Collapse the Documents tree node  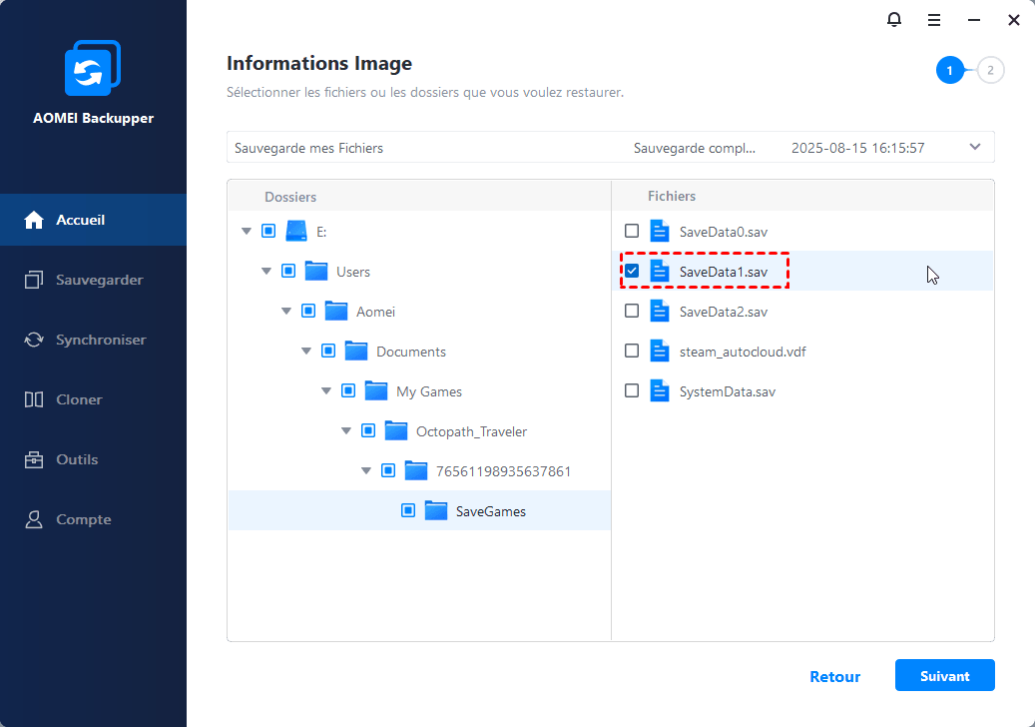pyautogui.click(x=306, y=352)
